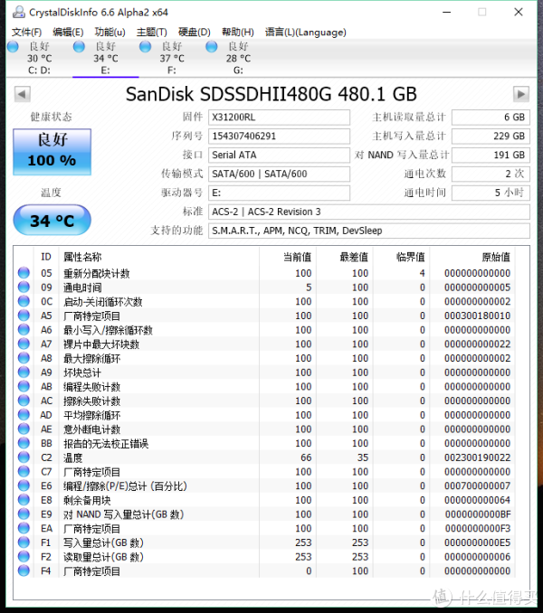This screenshot has width=543, height=613.
Task: Click status orb of row A5
Action: coord(24,316)
